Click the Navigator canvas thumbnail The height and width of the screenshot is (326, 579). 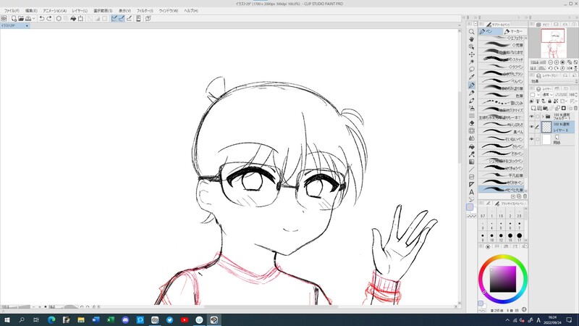553,43
